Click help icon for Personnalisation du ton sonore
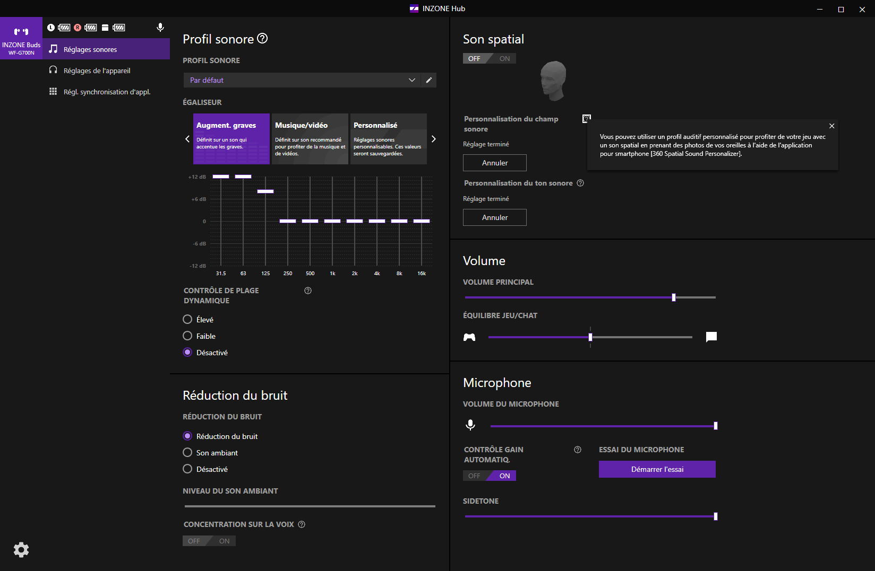Viewport: 875px width, 571px height. (580, 183)
